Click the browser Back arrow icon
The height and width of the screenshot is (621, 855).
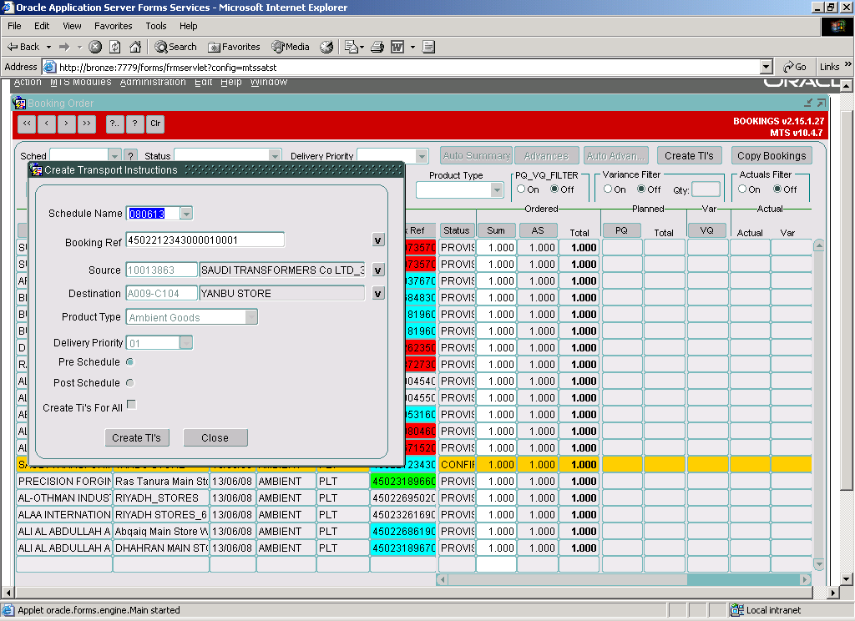pyautogui.click(x=13, y=47)
